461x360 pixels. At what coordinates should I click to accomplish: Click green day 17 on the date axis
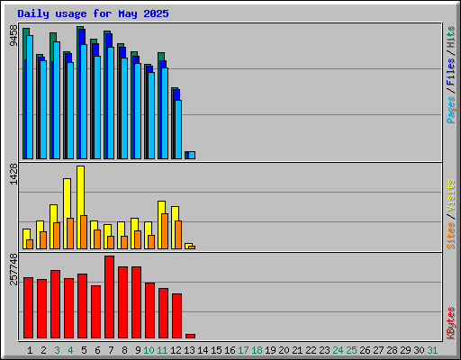(x=243, y=350)
